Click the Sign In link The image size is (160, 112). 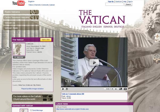click(130, 2)
